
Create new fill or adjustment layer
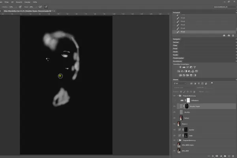coord(221,156)
